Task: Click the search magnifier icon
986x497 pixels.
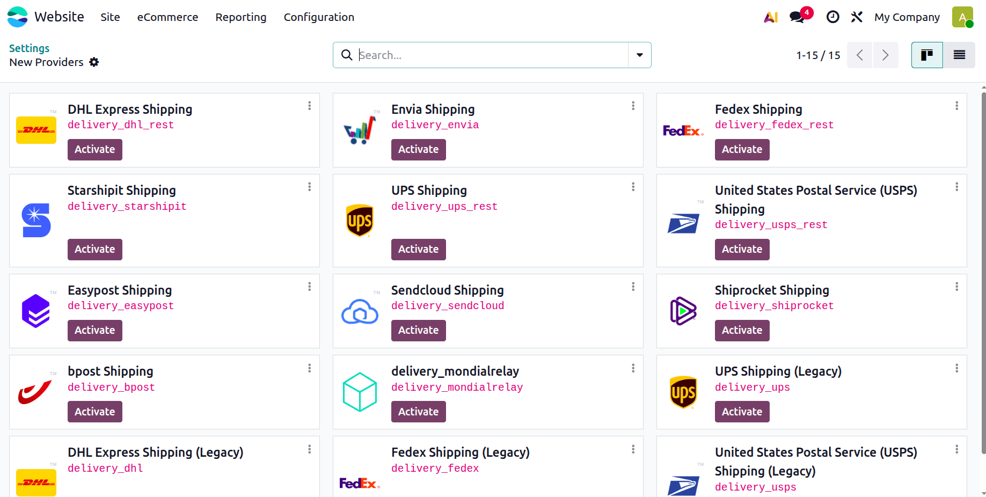Action: click(x=347, y=55)
